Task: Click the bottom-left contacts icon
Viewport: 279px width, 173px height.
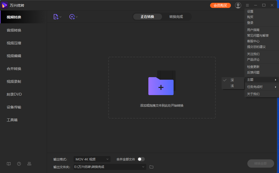Action: [29, 164]
